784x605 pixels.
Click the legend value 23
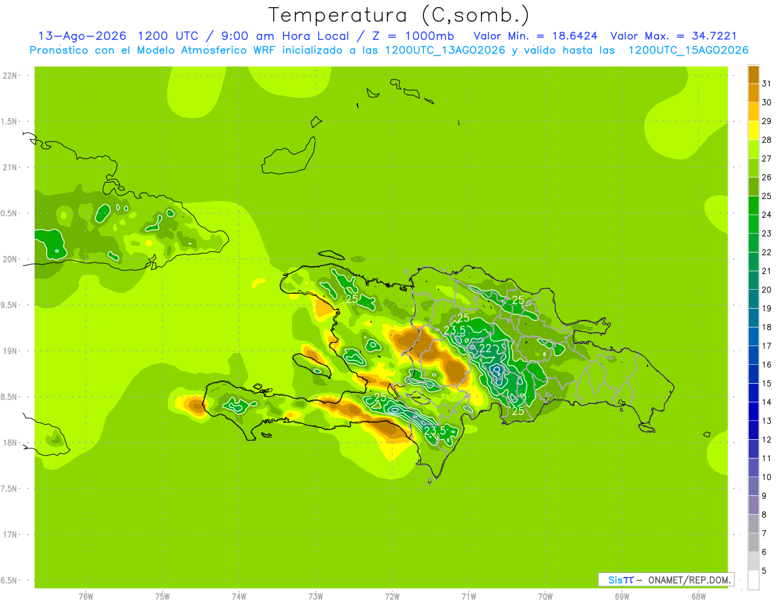click(766, 233)
